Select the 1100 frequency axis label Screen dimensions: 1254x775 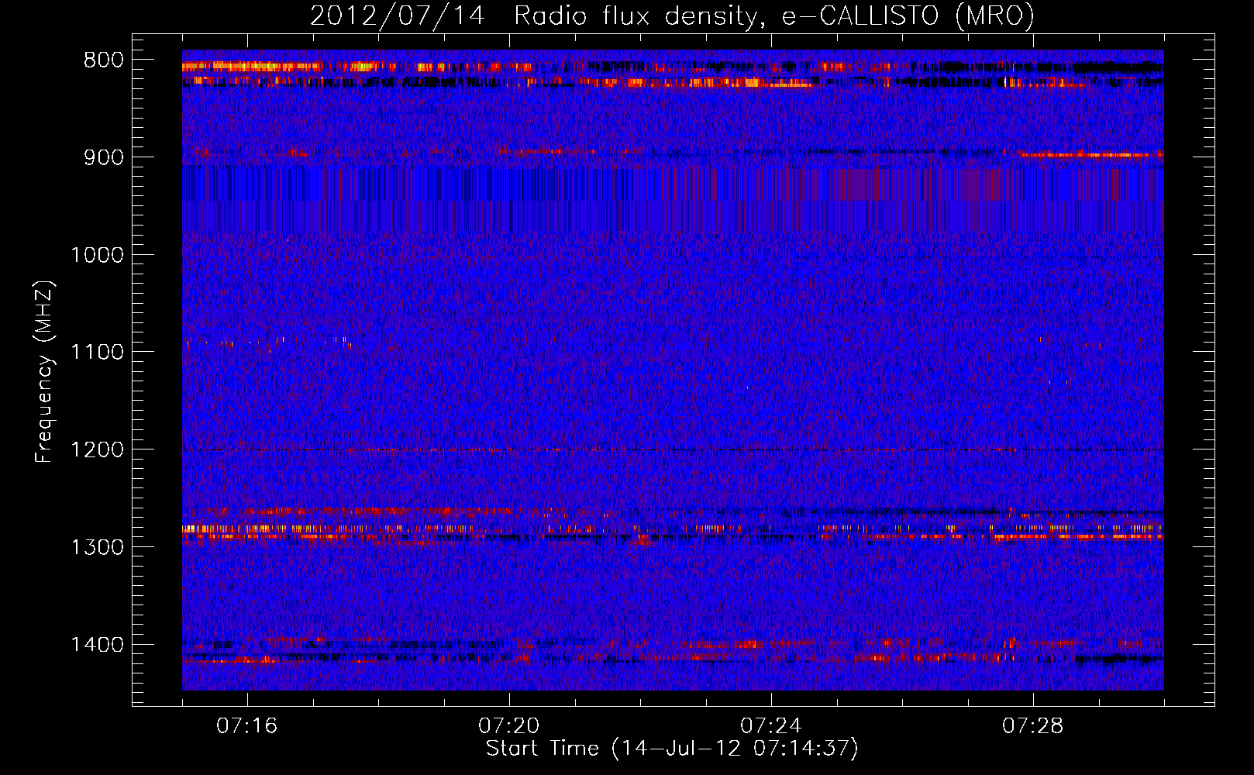coord(97,353)
